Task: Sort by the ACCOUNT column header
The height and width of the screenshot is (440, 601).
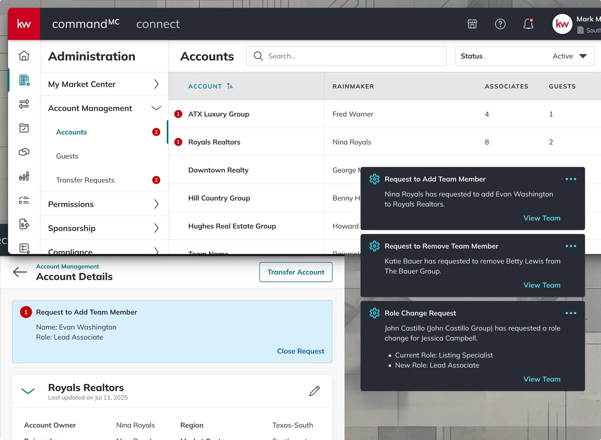Action: tap(210, 86)
